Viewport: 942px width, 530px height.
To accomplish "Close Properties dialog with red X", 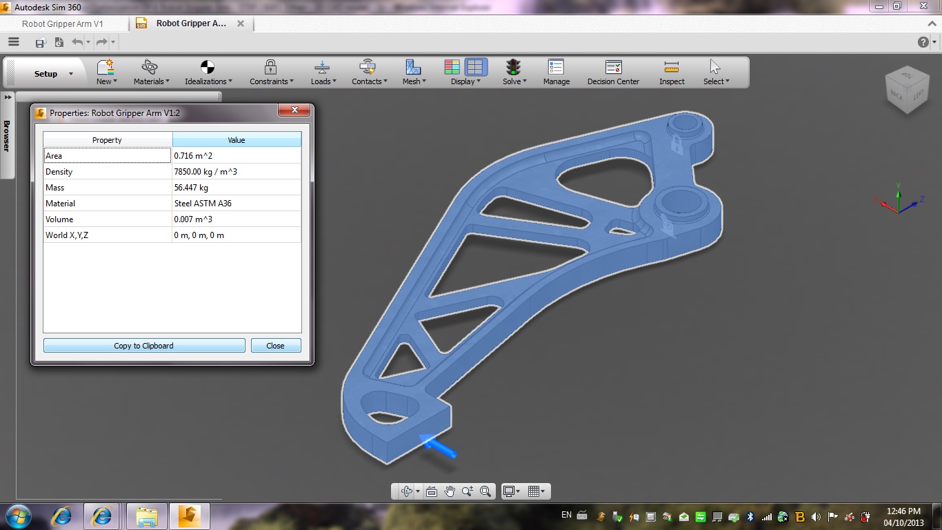I will [x=294, y=110].
